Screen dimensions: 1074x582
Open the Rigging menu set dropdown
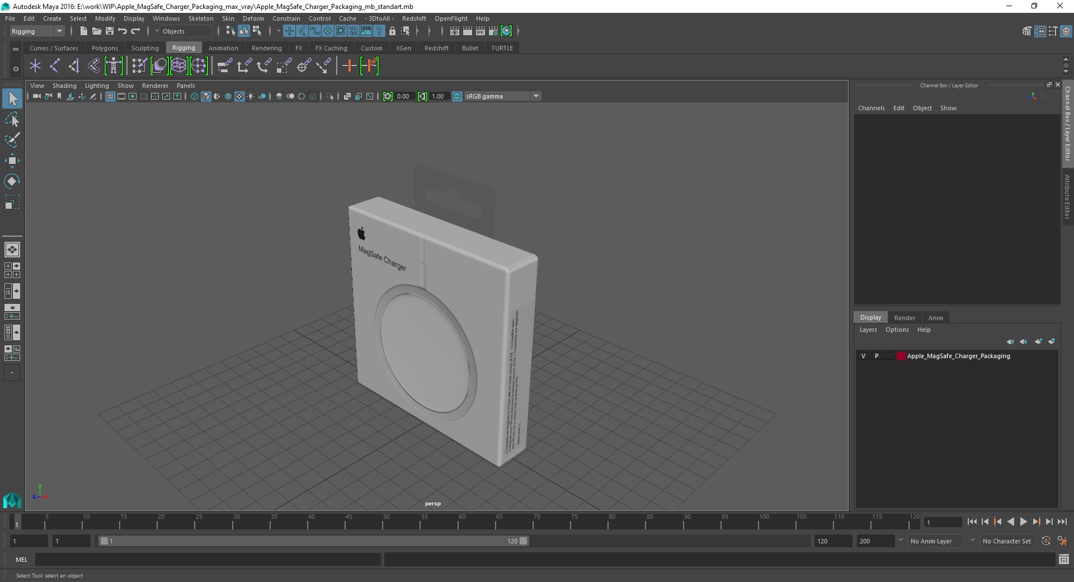coord(37,31)
